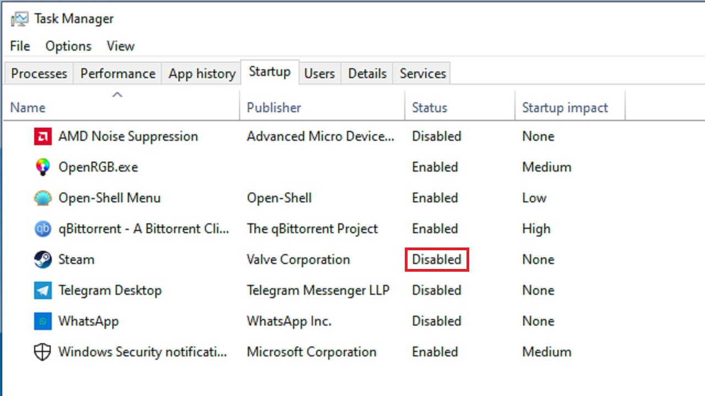Click the Telegram Desktop paper plane icon

pyautogui.click(x=42, y=290)
